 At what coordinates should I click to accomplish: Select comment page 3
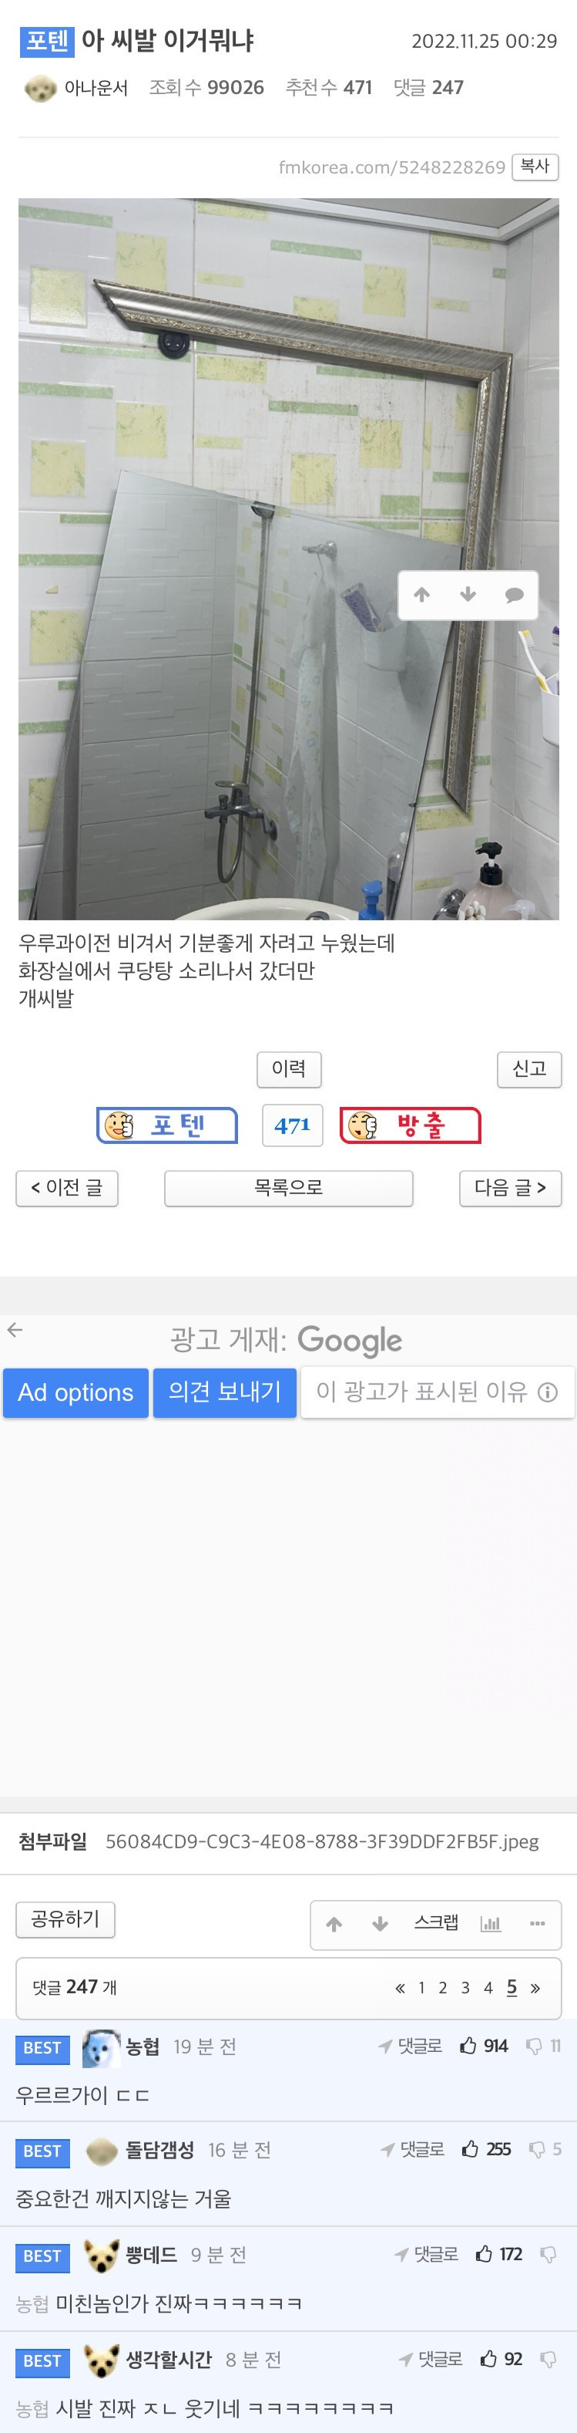(x=465, y=1988)
